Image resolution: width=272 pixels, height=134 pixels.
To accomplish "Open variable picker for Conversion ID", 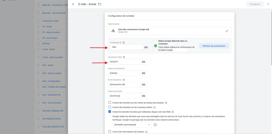I will tap(146, 47).
